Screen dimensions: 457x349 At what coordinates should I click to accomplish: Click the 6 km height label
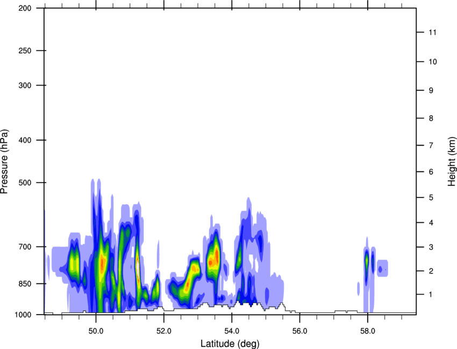point(431,172)
